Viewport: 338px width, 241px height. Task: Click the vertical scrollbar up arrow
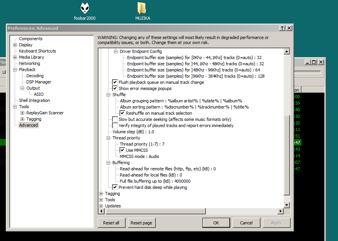pyautogui.click(x=287, y=51)
